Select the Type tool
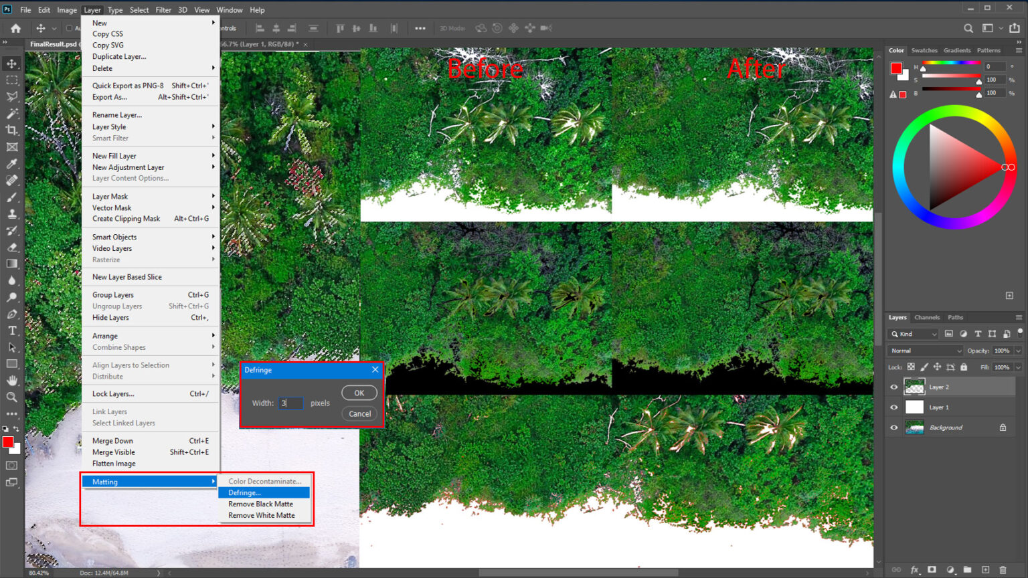The image size is (1028, 578). coord(11,330)
